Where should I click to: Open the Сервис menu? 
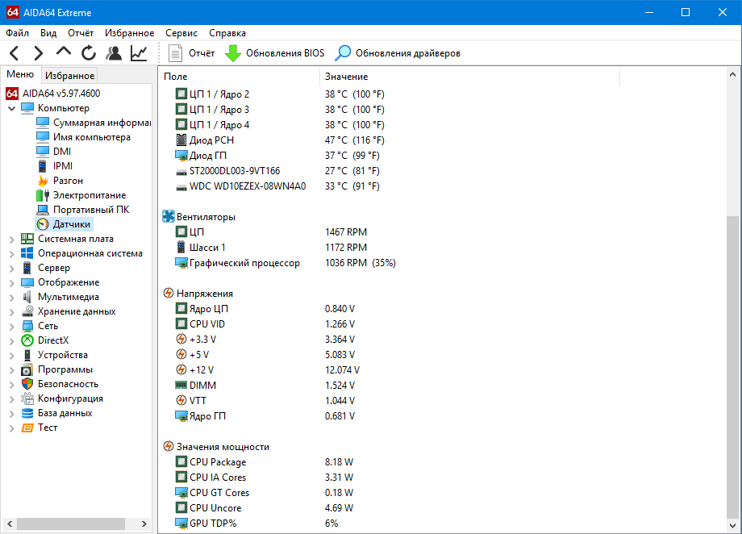181,33
